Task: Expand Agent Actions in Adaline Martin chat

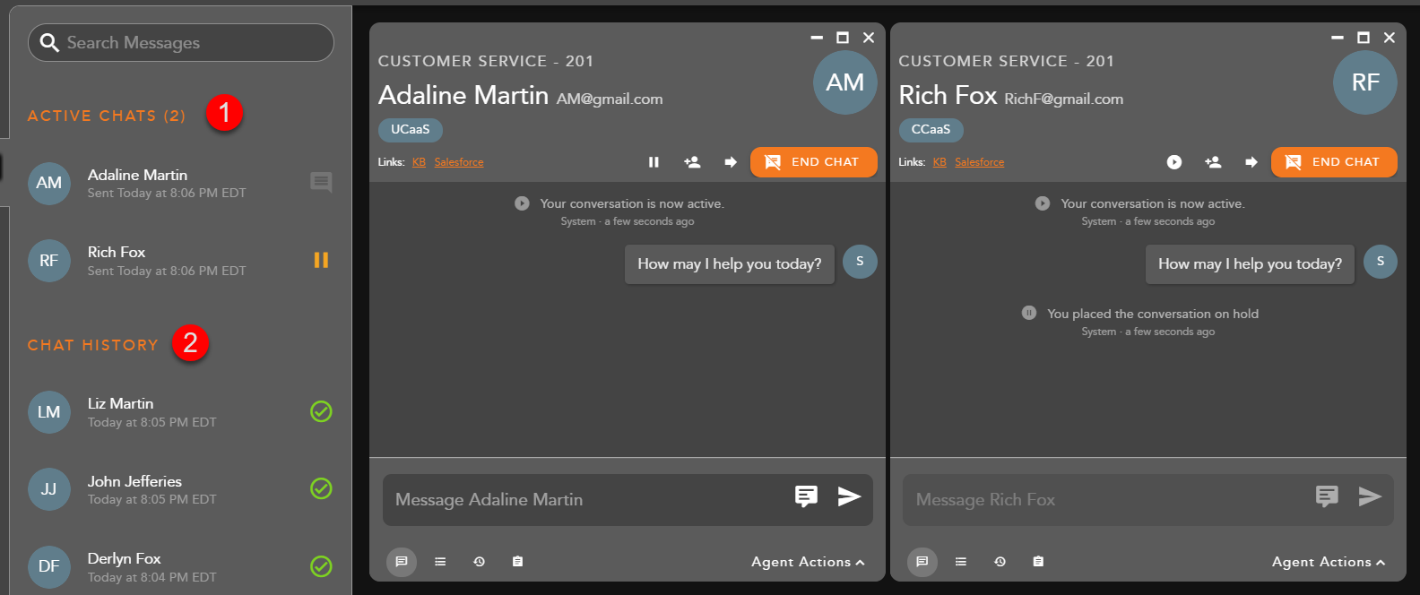Action: point(808,562)
